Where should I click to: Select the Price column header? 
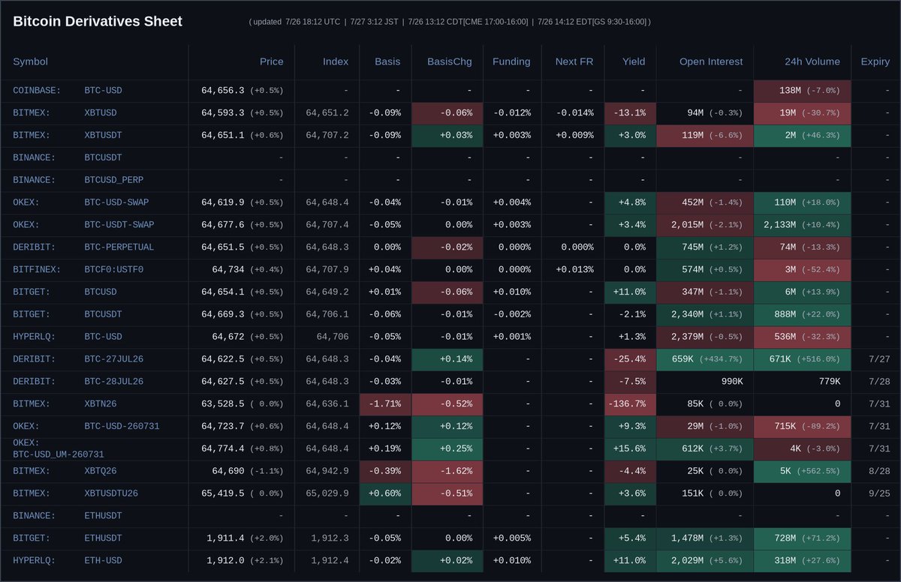(272, 61)
